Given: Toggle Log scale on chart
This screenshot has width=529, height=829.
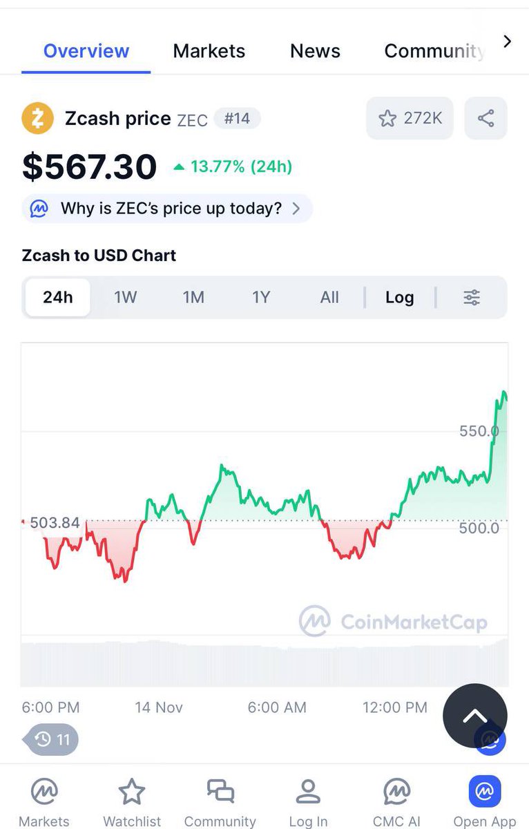Looking at the screenshot, I should [x=399, y=298].
